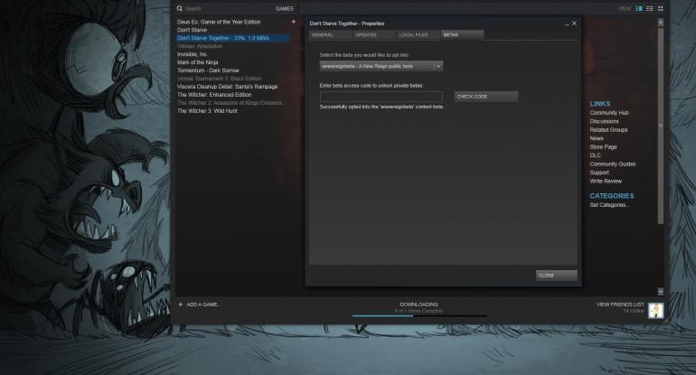Image resolution: width=696 pixels, height=375 pixels.
Task: Open VIEW FRIENDS LIST
Action: coord(620,305)
